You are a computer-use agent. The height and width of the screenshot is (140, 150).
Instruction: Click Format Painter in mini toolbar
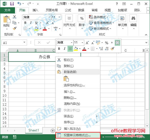coord(112,48)
